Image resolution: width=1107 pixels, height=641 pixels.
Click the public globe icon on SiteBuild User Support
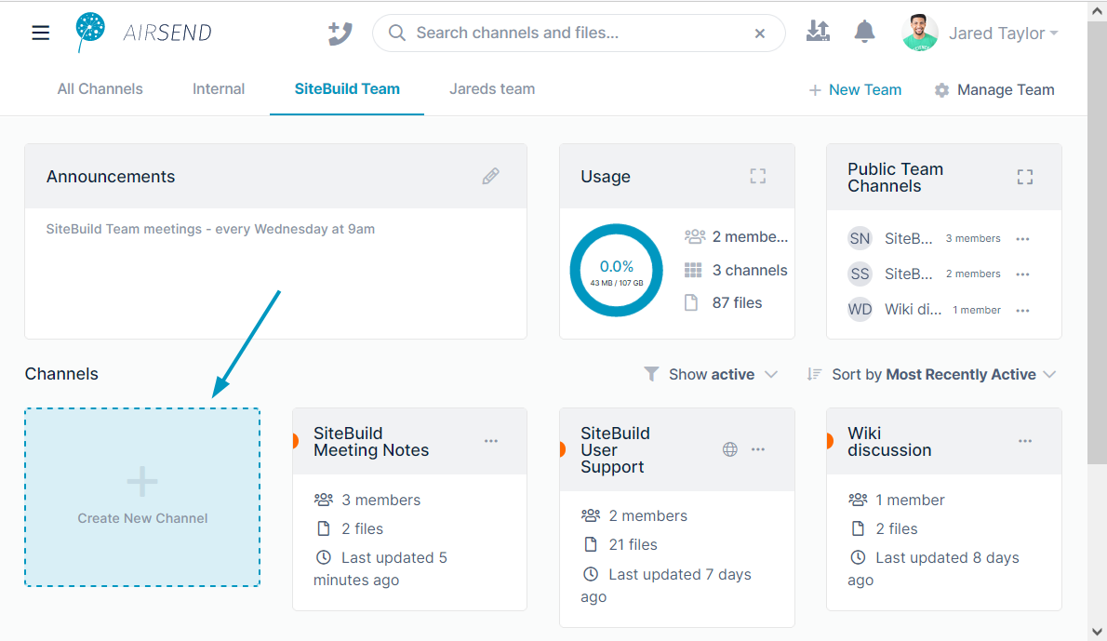click(730, 449)
